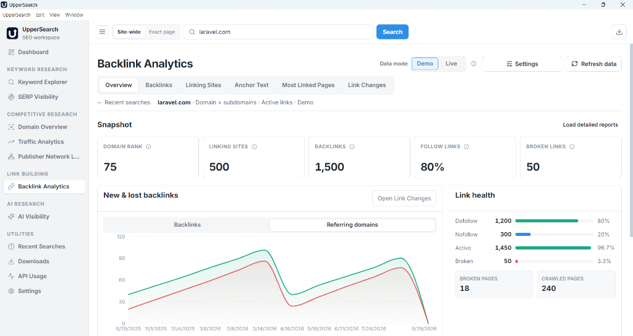Click the Nofollow count 300
This screenshot has width=633, height=336.
506,234
